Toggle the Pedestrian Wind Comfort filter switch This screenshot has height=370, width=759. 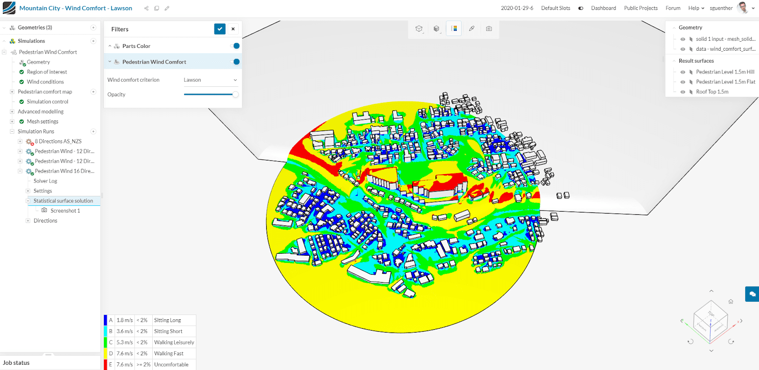(x=235, y=62)
